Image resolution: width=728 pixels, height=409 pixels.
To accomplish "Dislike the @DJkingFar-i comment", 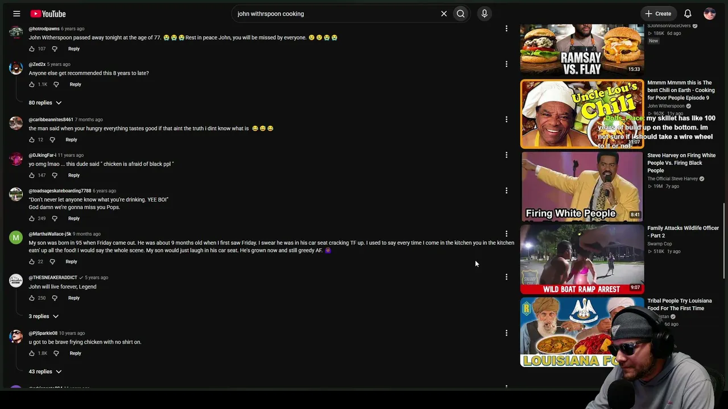I will click(55, 176).
